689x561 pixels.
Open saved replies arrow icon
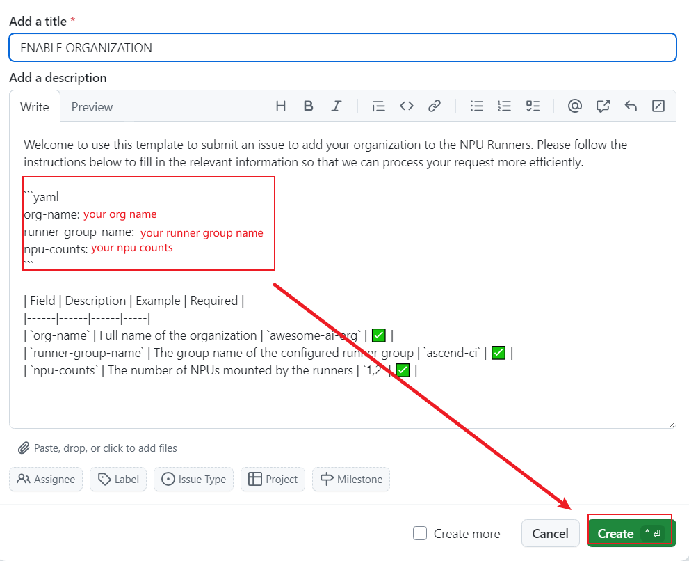pyautogui.click(x=631, y=106)
